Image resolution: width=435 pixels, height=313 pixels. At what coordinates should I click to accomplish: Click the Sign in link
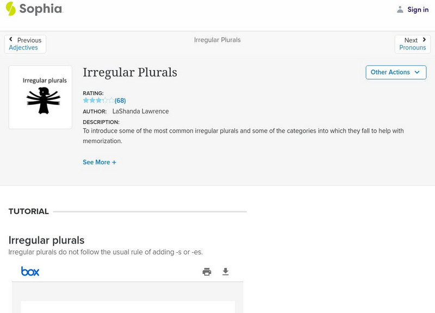[x=418, y=10]
